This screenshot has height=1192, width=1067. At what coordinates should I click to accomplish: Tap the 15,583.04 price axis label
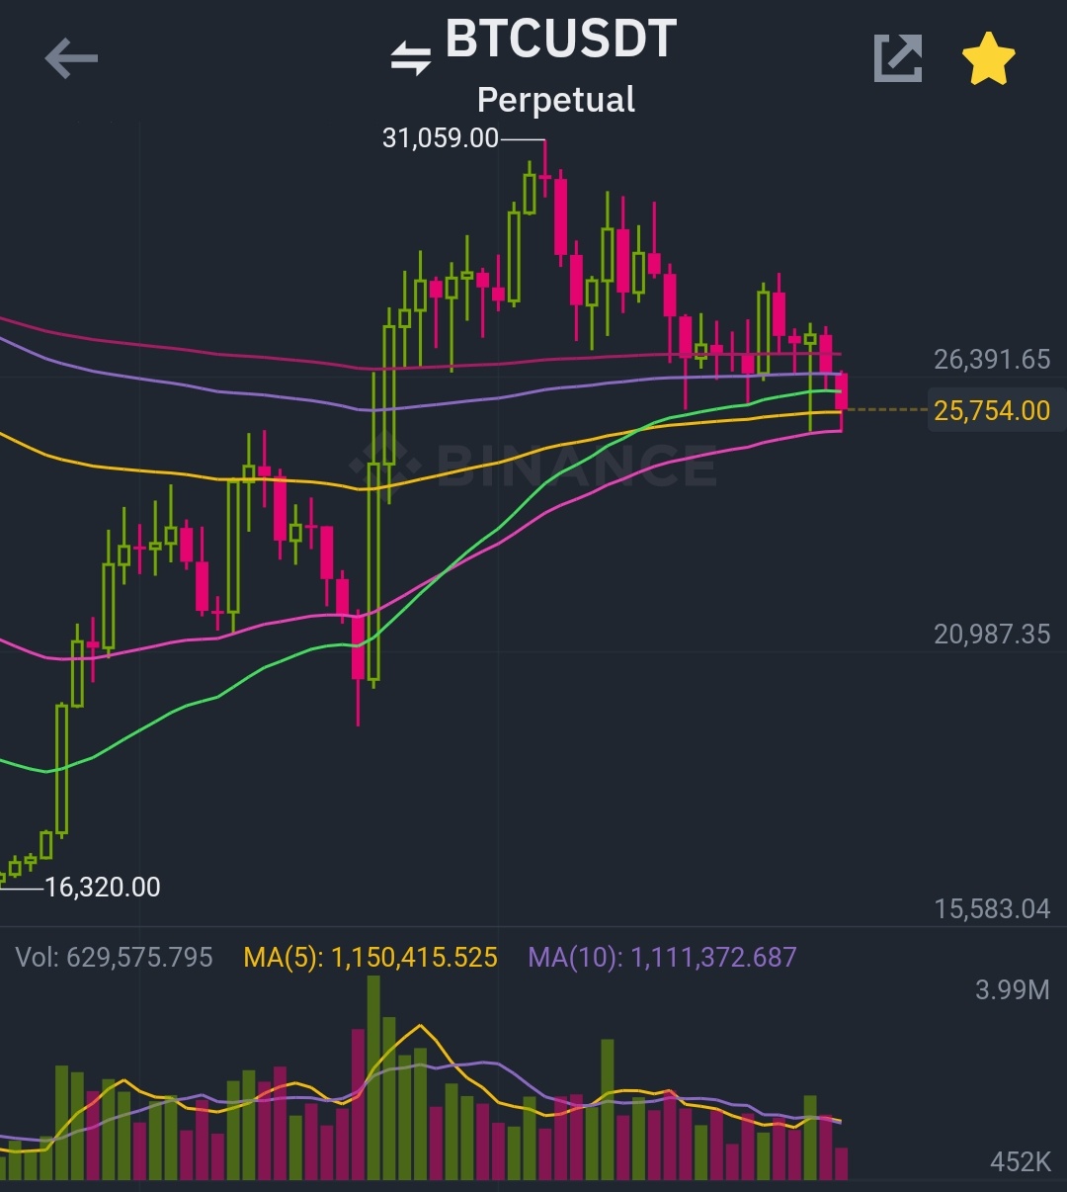pyautogui.click(x=992, y=908)
